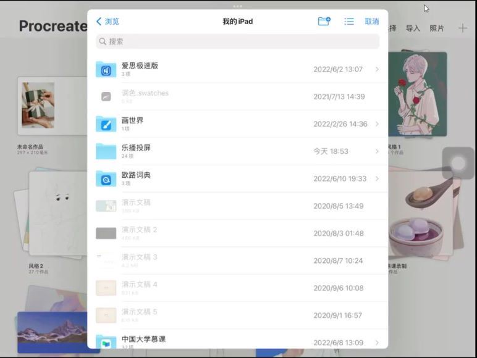The width and height of the screenshot is (477, 358).
Task: Select the 演示文稿 file thumbnail
Action: coord(106,206)
